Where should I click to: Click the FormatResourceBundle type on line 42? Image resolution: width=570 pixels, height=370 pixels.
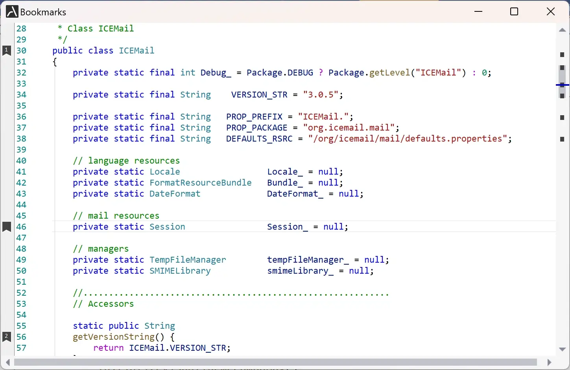(200, 183)
